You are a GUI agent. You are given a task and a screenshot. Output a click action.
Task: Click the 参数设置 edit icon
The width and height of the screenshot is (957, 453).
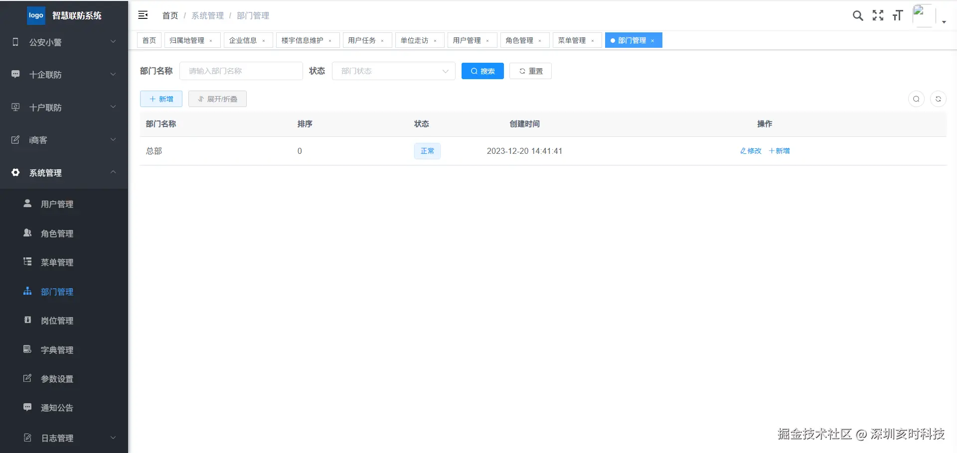click(x=27, y=378)
